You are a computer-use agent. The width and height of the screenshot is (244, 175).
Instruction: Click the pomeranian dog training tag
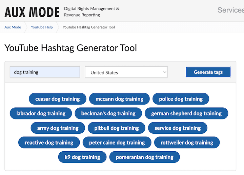144,157
